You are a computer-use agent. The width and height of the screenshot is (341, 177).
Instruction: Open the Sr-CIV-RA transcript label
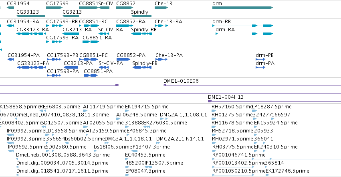click(x=111, y=30)
